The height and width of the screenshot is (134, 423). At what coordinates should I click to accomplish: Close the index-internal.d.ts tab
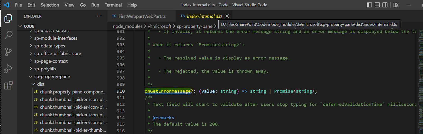click(227, 16)
